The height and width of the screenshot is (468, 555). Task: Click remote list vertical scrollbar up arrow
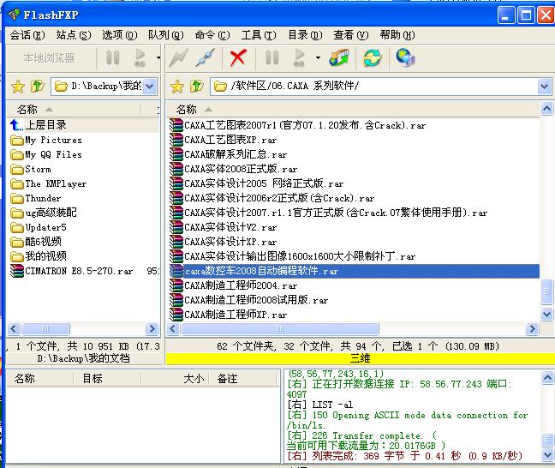click(x=546, y=108)
